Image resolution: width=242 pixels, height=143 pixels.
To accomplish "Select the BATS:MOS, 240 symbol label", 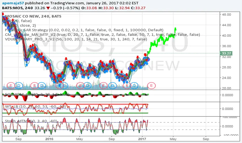I will click(17, 8).
